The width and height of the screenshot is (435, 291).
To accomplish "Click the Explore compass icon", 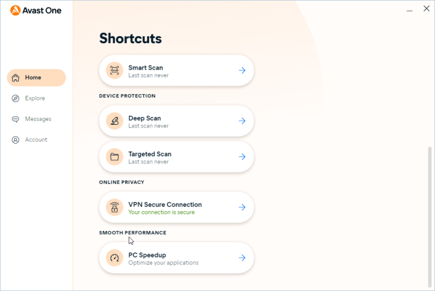I will click(15, 98).
